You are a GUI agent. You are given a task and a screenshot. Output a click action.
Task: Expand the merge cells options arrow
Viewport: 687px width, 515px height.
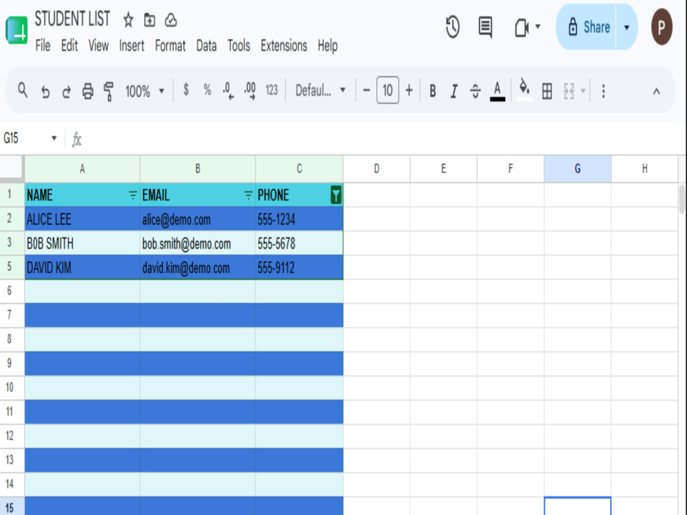(583, 91)
